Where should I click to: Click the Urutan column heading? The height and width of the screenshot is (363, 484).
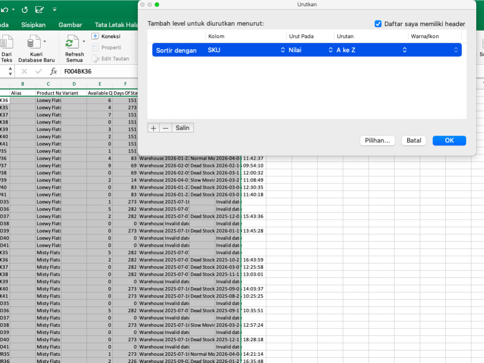[x=345, y=36]
